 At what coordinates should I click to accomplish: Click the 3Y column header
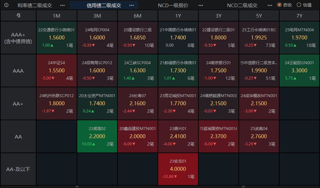pyautogui.click(x=218, y=16)
